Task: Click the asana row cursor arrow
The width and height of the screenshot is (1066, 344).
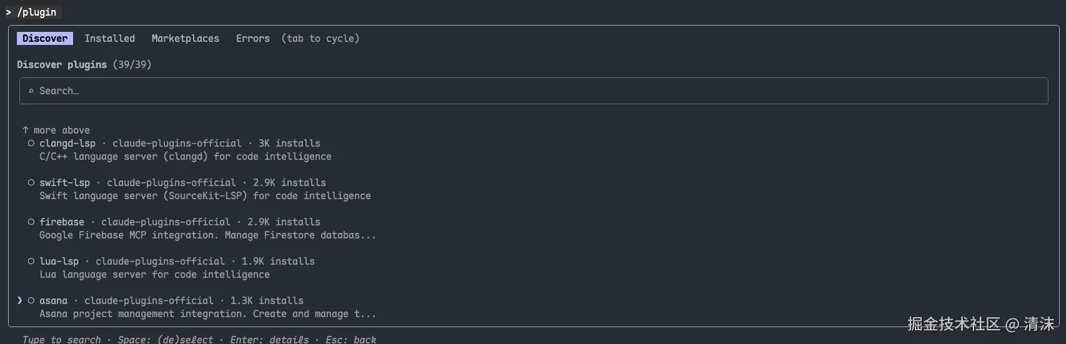Action: pyautogui.click(x=20, y=300)
